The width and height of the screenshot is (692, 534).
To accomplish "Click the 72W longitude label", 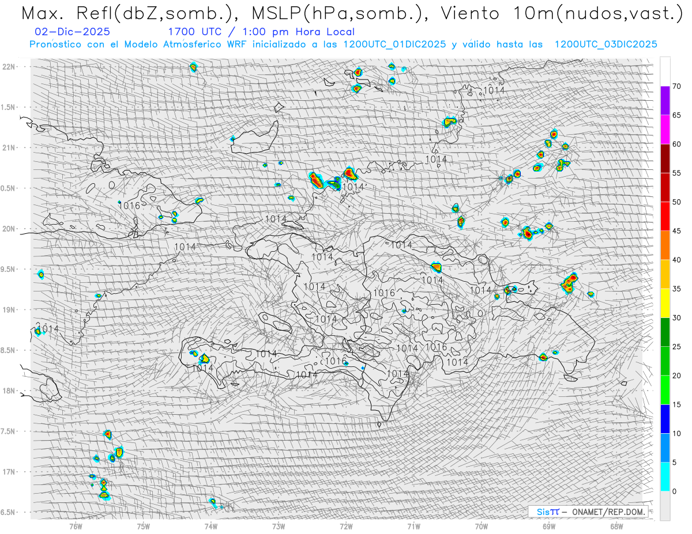I will tap(347, 526).
